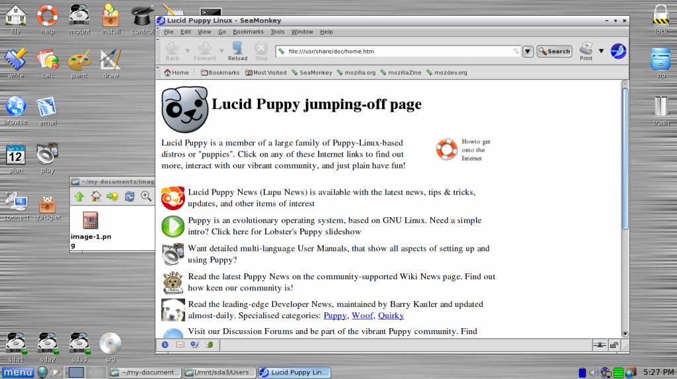Image resolution: width=677 pixels, height=379 pixels.
Task: Reload the current page
Action: pyautogui.click(x=237, y=52)
